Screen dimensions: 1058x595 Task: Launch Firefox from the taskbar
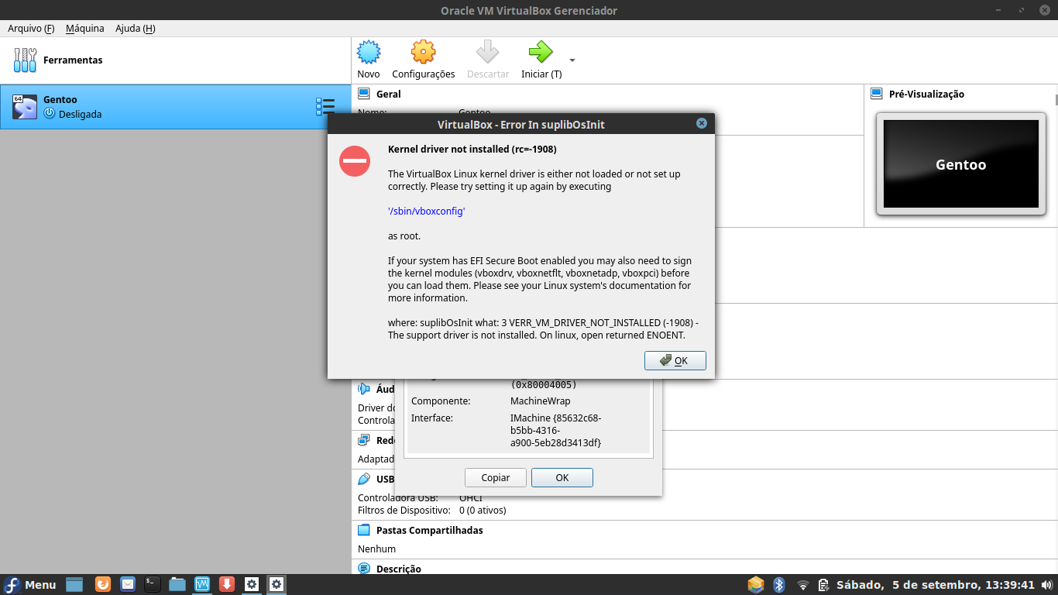103,584
